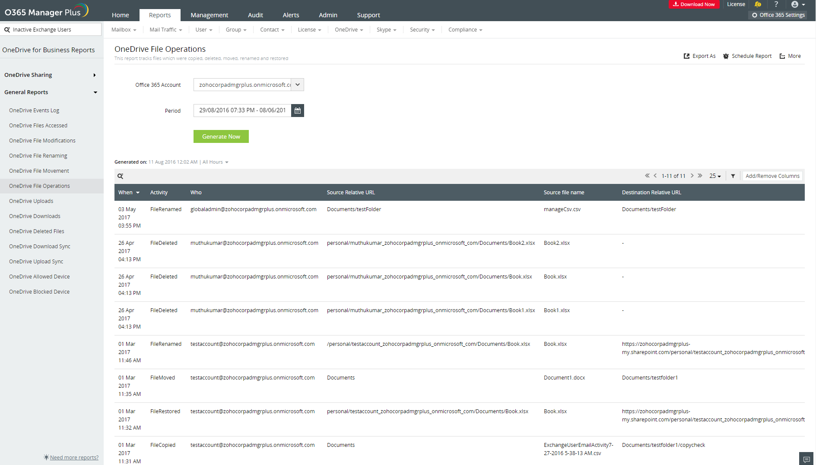Click the Download Now button
This screenshot has height=465, width=816.
pos(694,4)
